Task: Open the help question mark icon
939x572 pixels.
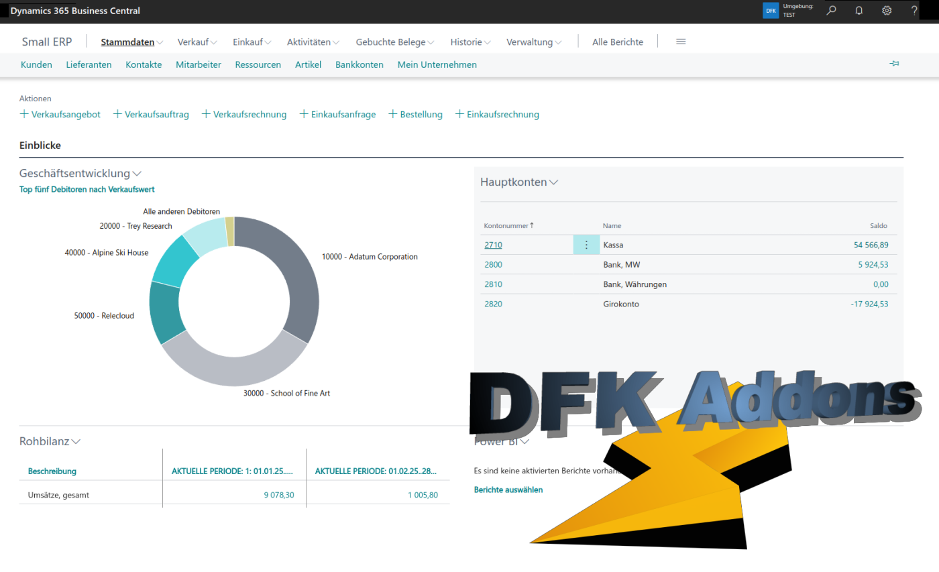Action: pyautogui.click(x=914, y=11)
